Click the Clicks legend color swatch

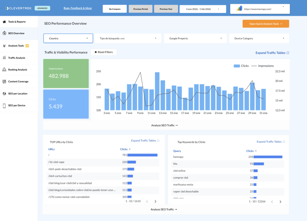coord(237,66)
